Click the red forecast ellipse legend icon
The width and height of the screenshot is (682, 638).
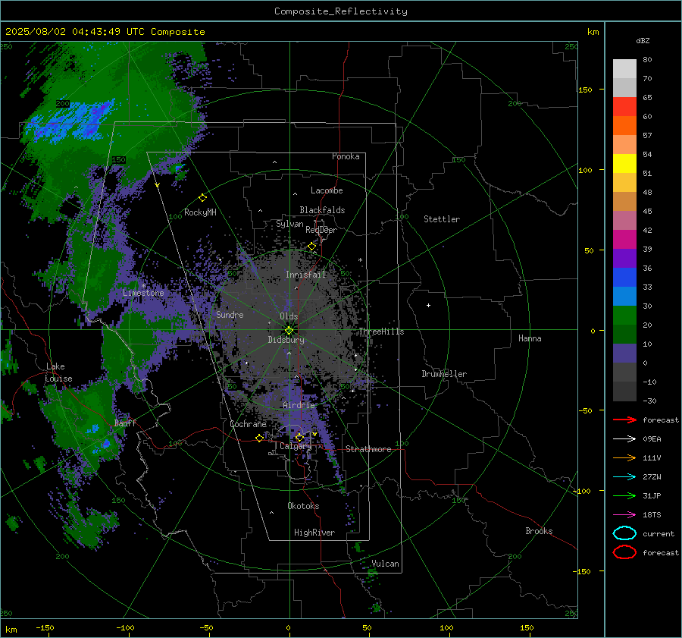tap(624, 552)
